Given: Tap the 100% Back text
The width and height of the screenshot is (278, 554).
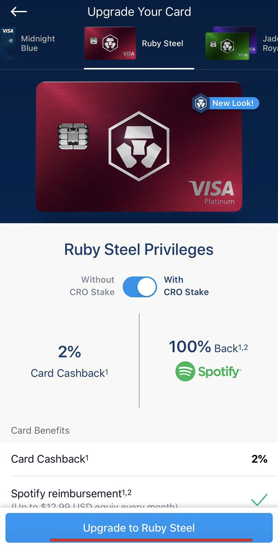Looking at the screenshot, I should 208,347.
